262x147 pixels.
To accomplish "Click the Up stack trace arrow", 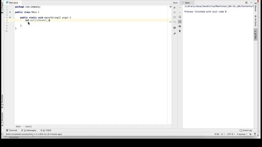I will [x=180, y=8].
